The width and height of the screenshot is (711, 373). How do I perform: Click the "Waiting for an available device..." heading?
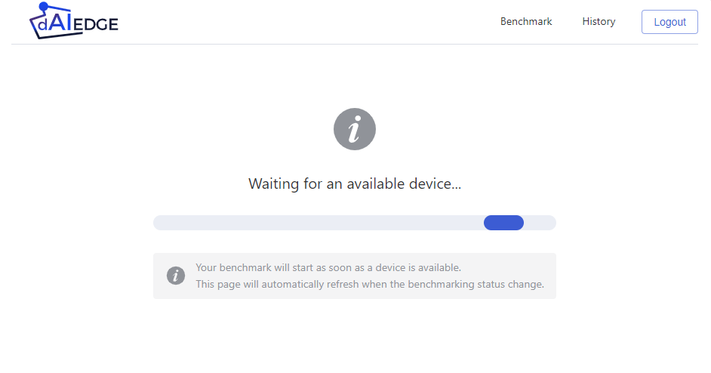pos(355,183)
